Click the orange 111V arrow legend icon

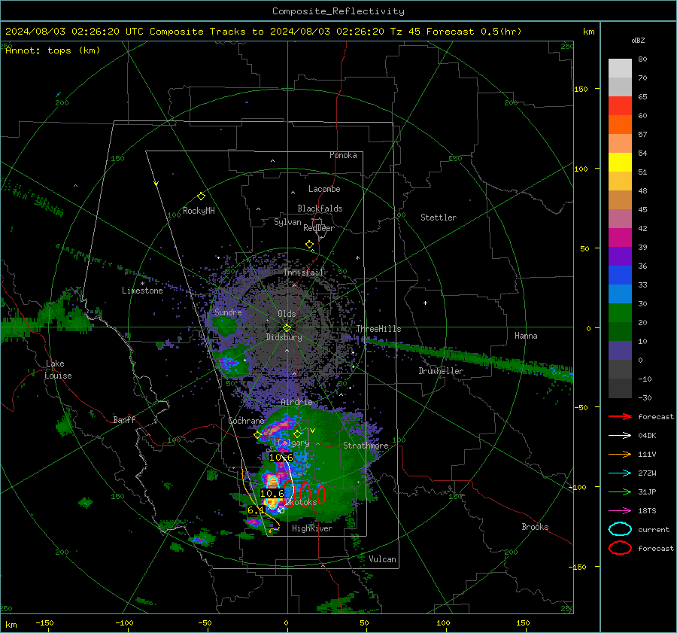620,454
